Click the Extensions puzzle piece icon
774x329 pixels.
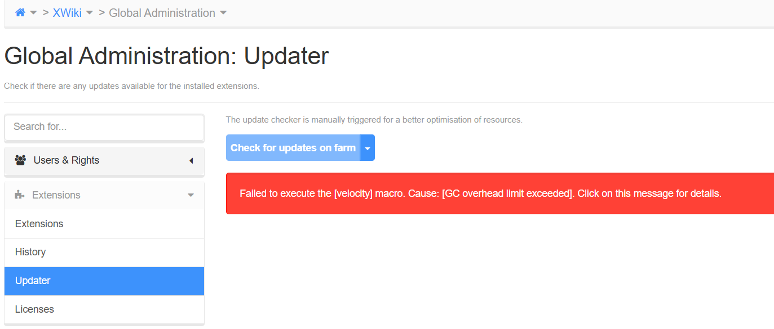[20, 195]
